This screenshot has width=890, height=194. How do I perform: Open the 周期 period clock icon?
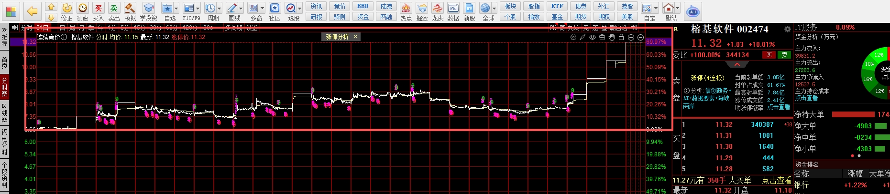coord(210,8)
